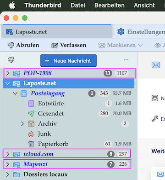Viewport: 165px width, 180px height.
Task: Click the Archiv box icon
Action: pyautogui.click(x=31, y=124)
